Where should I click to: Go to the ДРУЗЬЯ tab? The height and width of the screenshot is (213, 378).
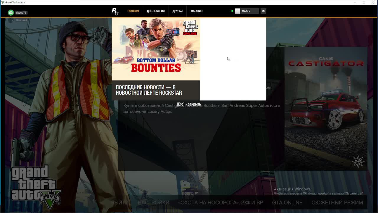pos(177,11)
